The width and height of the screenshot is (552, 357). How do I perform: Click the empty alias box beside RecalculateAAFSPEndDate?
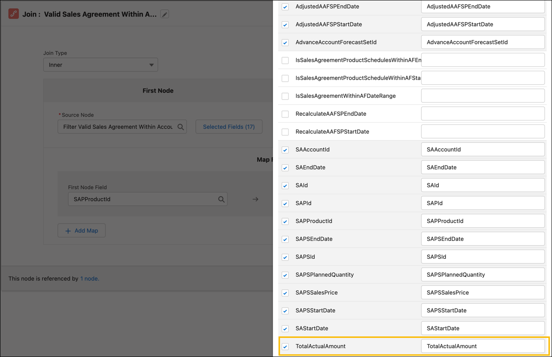[x=483, y=113]
